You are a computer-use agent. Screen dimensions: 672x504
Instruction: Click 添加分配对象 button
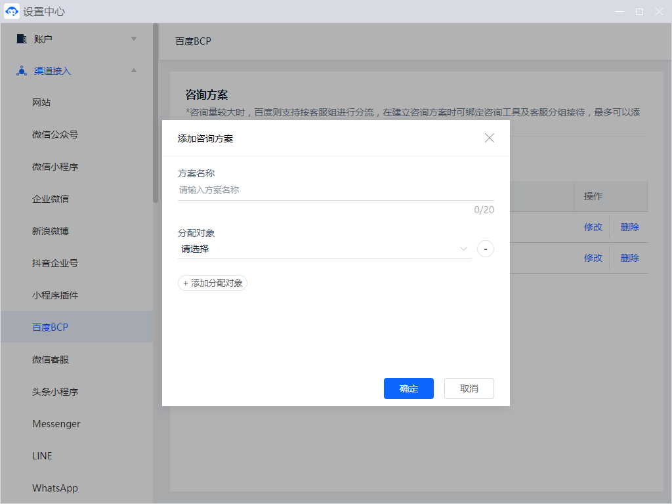coord(212,283)
